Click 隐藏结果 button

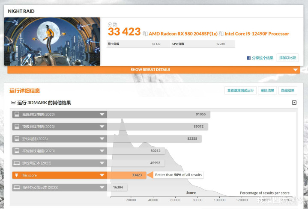click(288, 90)
